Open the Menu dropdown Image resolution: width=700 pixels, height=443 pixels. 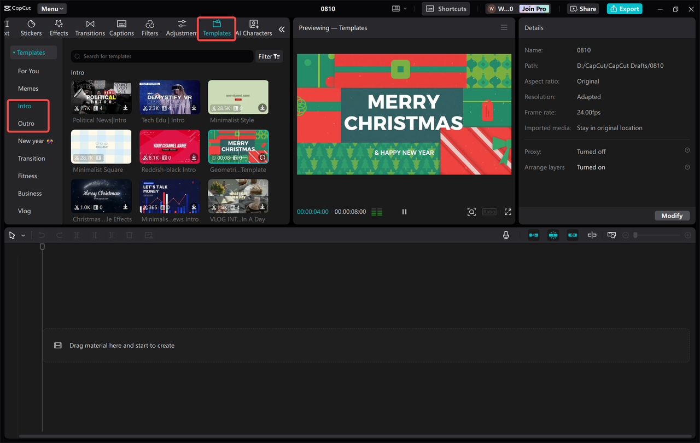pos(51,8)
